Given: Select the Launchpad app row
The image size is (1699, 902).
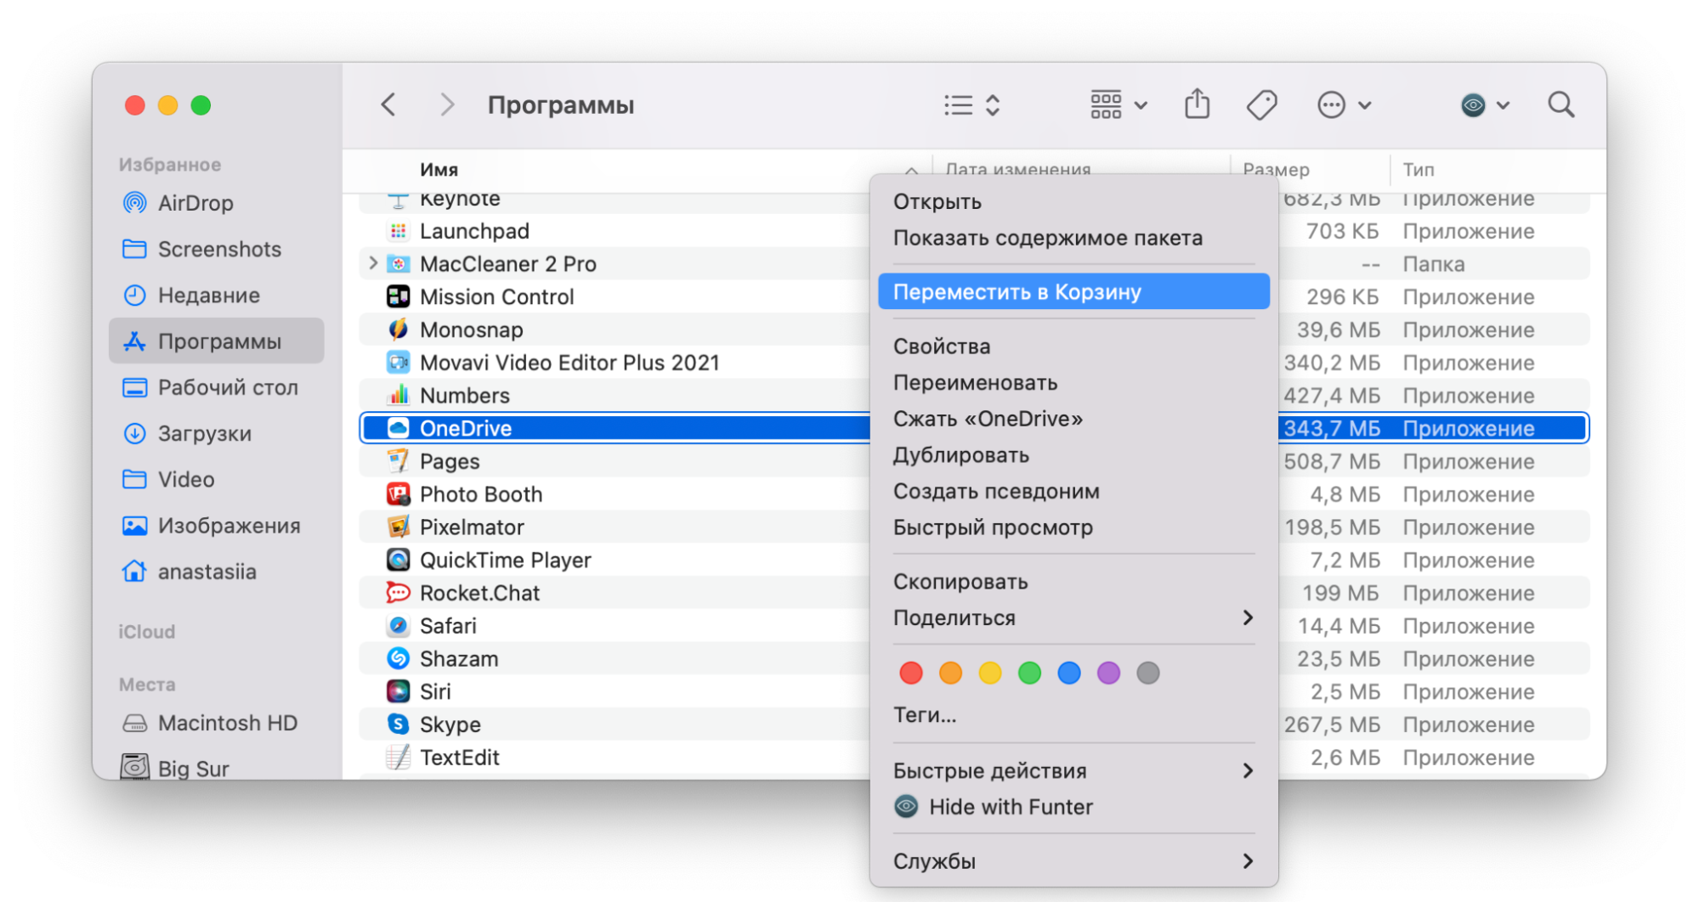Looking at the screenshot, I should pos(615,231).
